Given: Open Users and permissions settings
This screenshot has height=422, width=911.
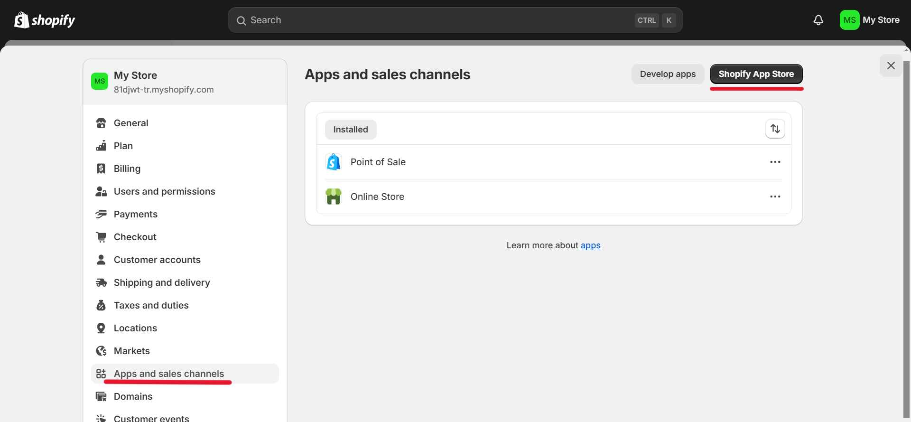Looking at the screenshot, I should point(164,191).
